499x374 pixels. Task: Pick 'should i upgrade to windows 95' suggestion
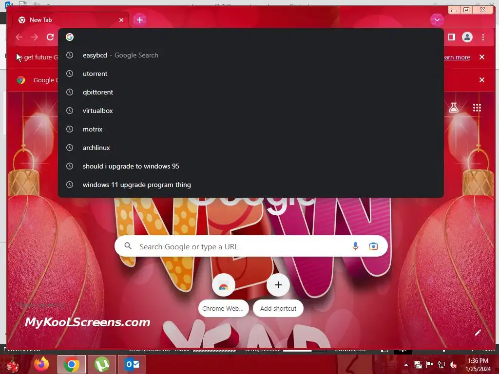tap(251, 166)
